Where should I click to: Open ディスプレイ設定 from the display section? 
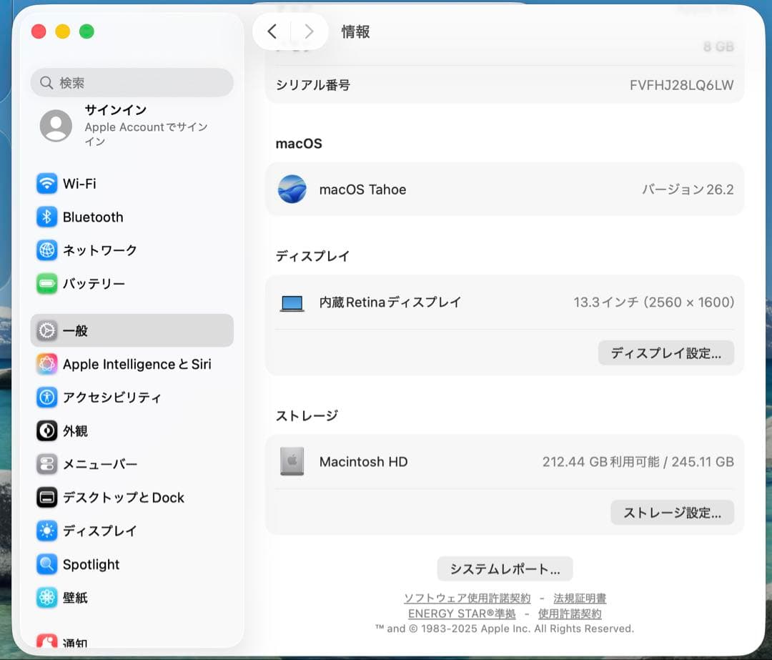(x=666, y=353)
